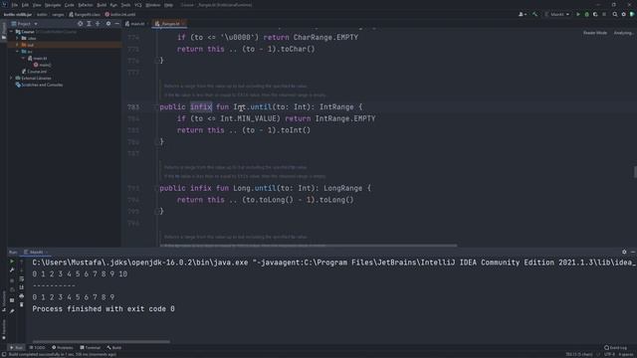Viewport: 637px width, 358px height.
Task: Click the Pin tab icon in Run panel sidebar
Action: click(x=12, y=311)
